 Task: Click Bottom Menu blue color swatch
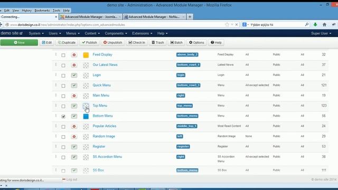click(86, 116)
